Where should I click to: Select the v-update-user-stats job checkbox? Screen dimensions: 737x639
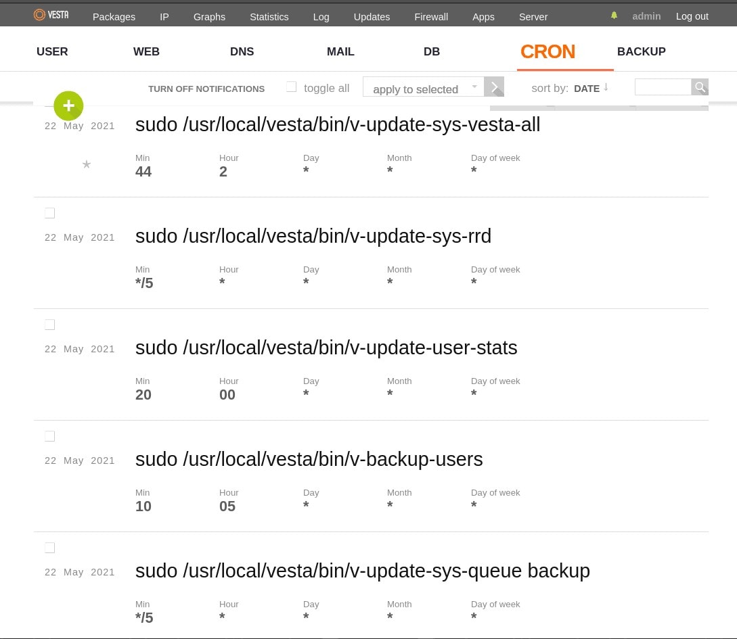(50, 325)
